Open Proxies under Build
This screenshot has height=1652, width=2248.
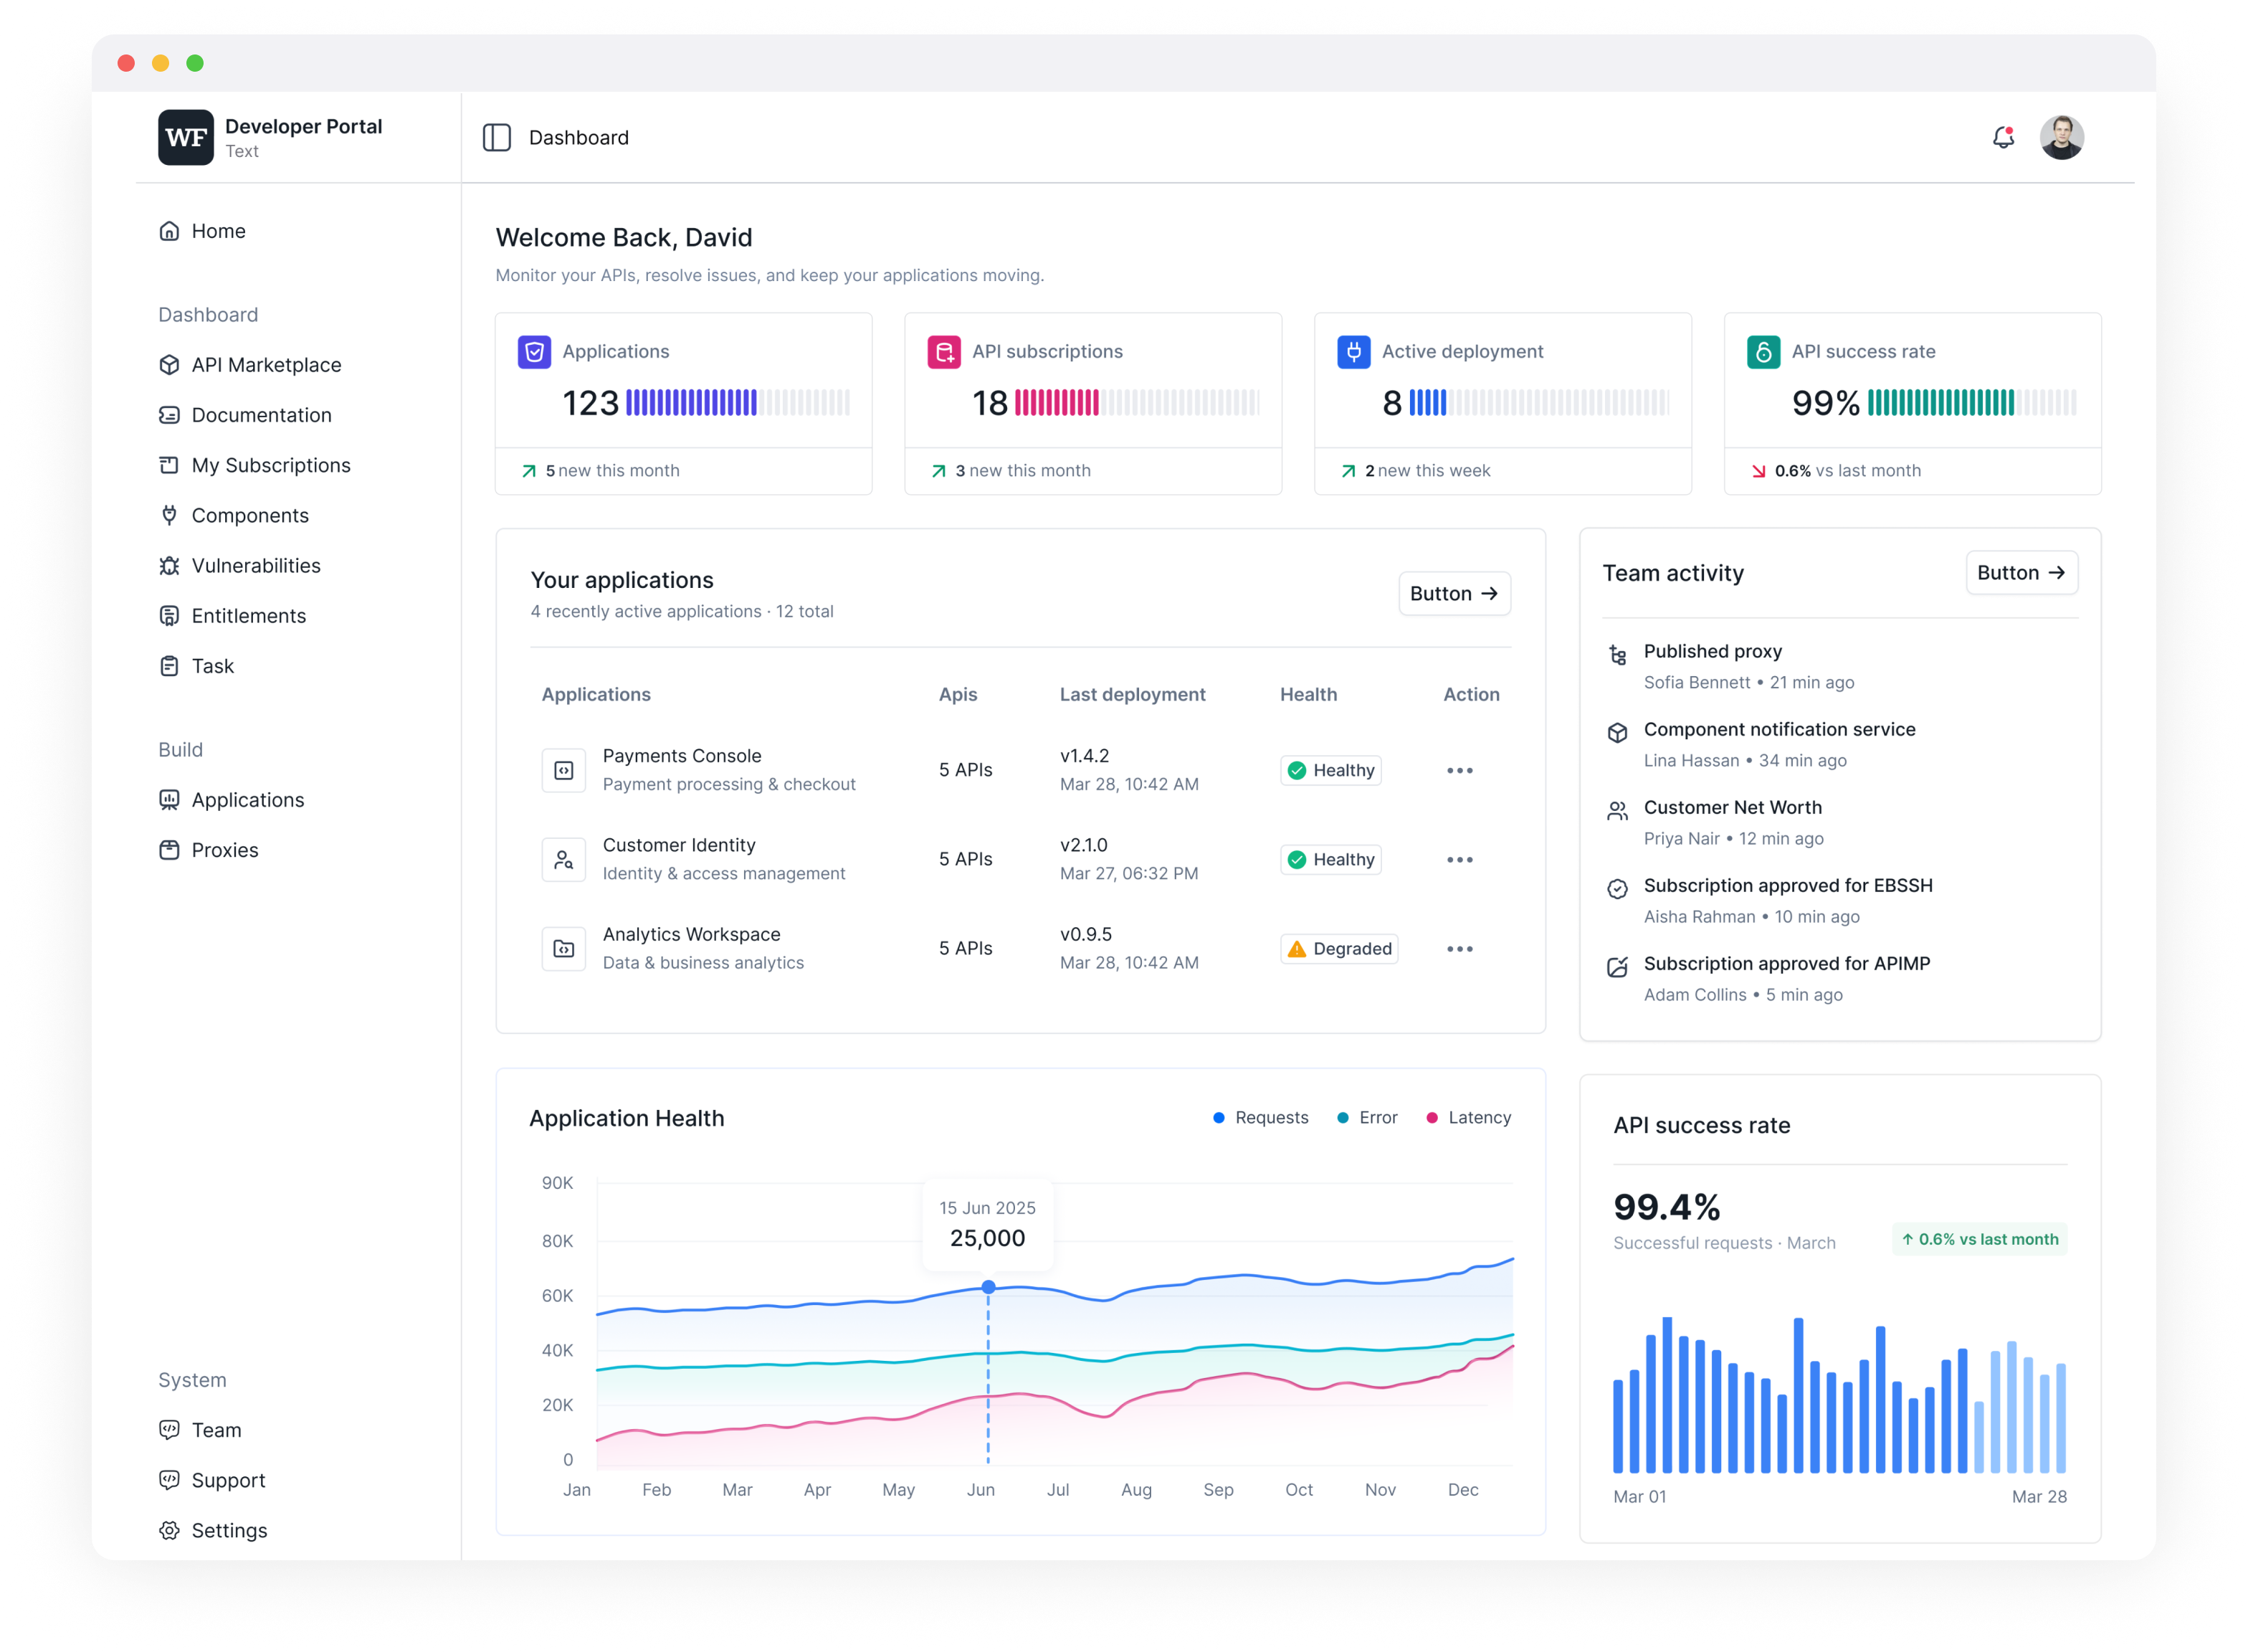coord(208,850)
